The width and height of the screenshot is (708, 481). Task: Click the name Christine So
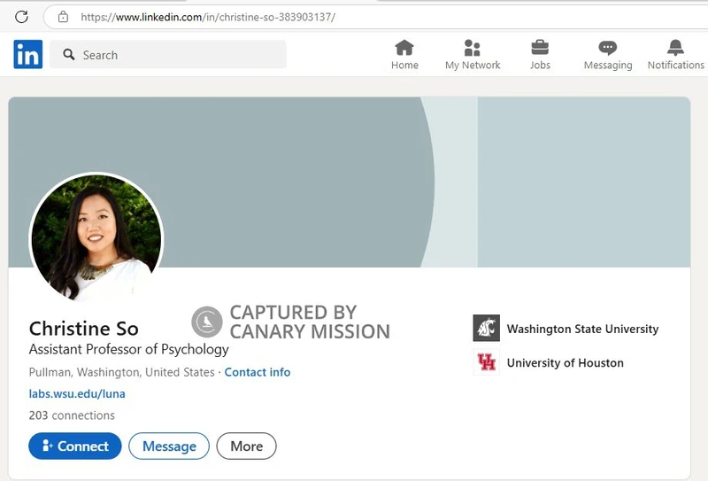pyautogui.click(x=83, y=329)
